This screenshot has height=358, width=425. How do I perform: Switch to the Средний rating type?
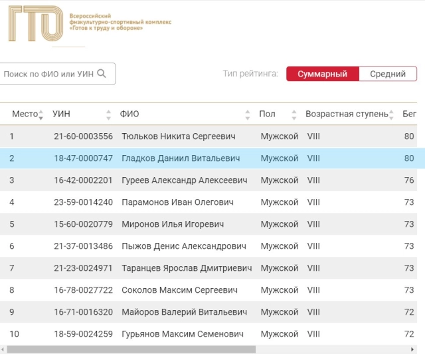coord(388,74)
